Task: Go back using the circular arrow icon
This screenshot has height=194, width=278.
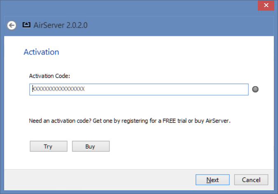Action: tap(12, 26)
